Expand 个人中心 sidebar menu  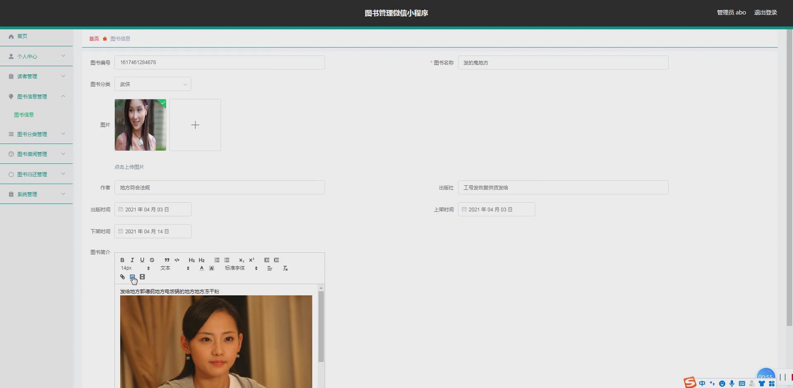(x=36, y=56)
